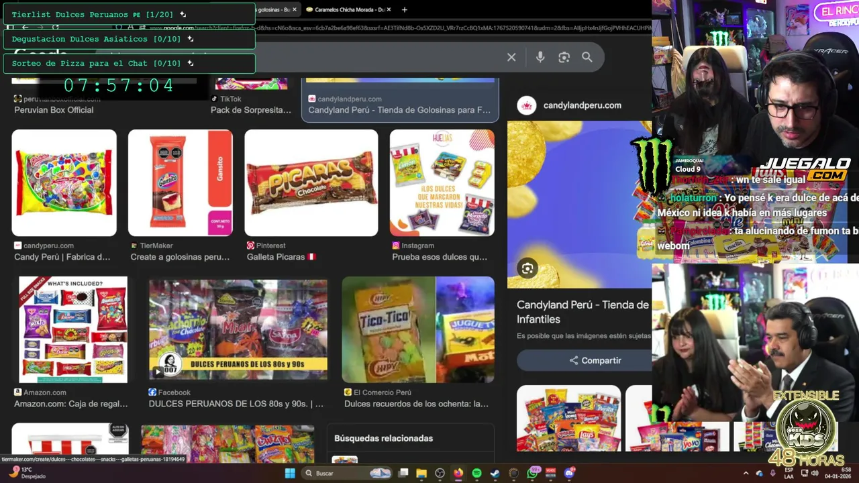Open the Instagram dulces collage thumbnail

tap(442, 182)
